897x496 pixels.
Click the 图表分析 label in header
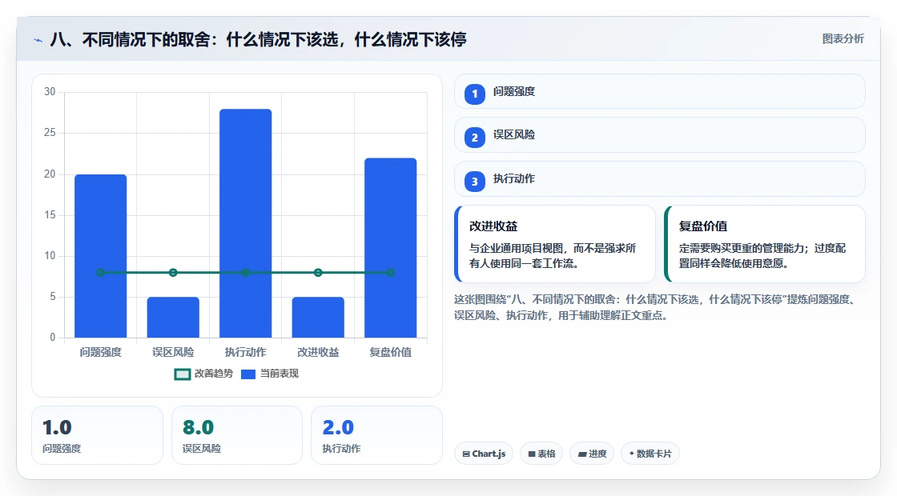pyautogui.click(x=843, y=39)
